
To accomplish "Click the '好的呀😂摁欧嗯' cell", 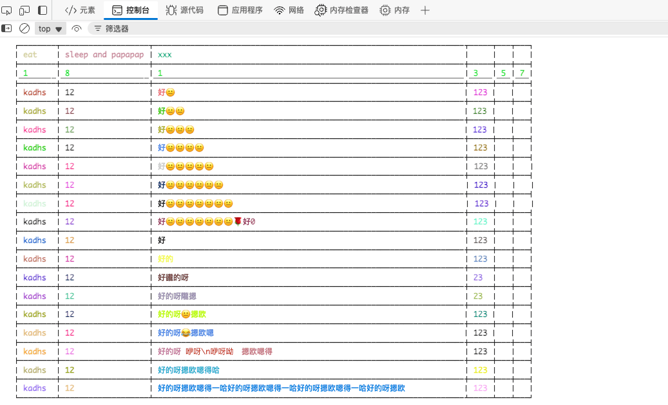I will 186,333.
